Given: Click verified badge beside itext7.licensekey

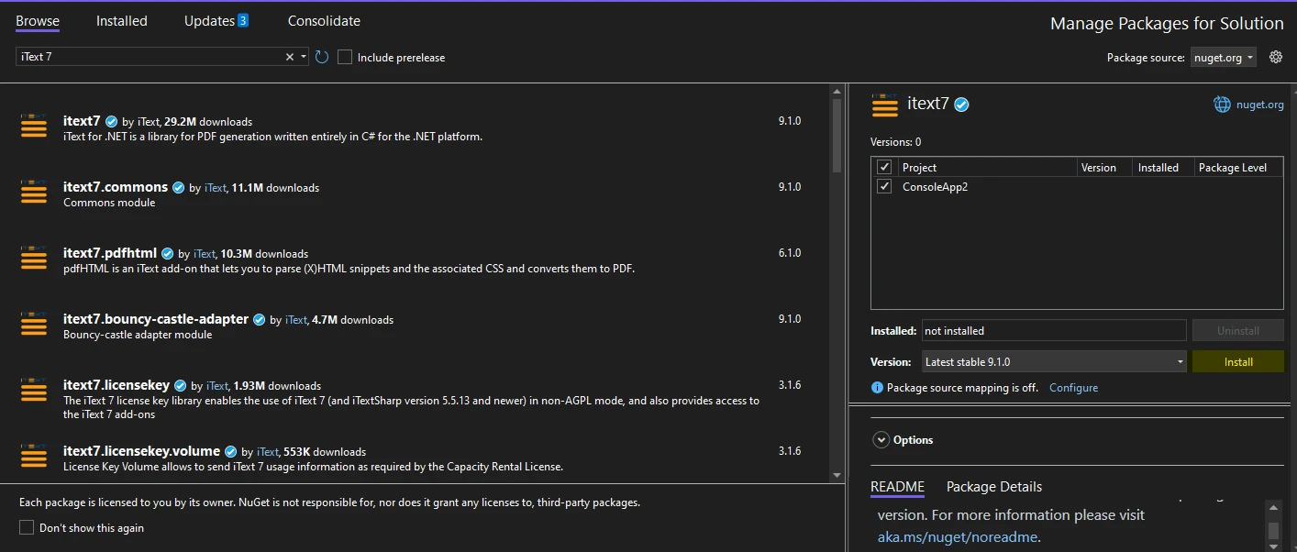Looking at the screenshot, I should point(181,385).
